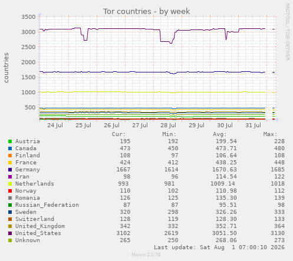Click the 'United_Kingdom' legend label
Screen dimensions: 293x261
click(40, 226)
